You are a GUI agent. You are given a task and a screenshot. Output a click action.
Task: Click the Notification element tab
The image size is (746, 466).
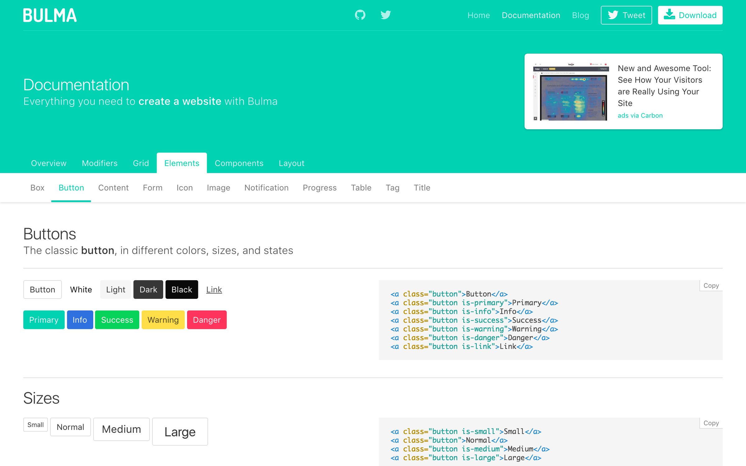[x=266, y=187]
